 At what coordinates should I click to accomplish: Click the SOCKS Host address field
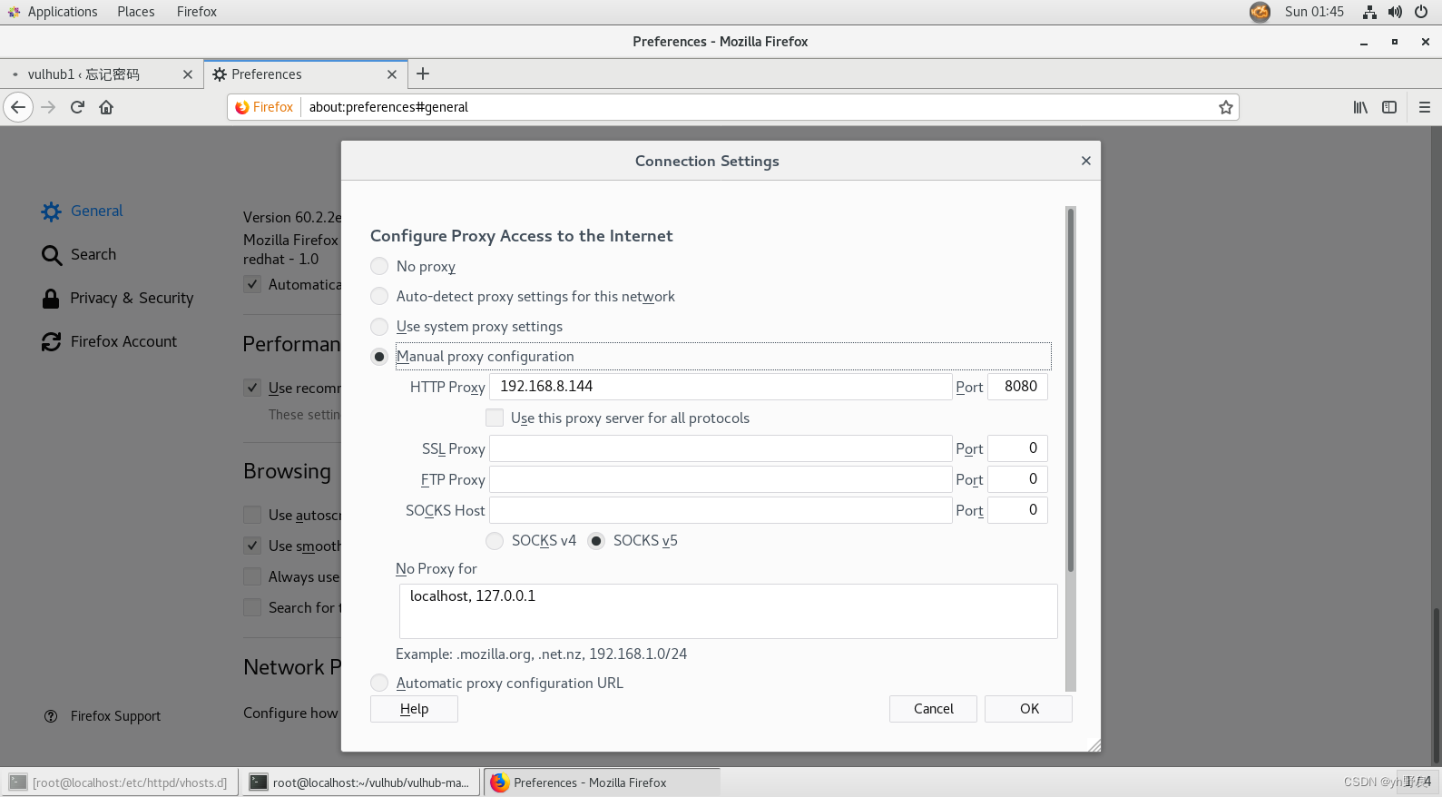721,510
